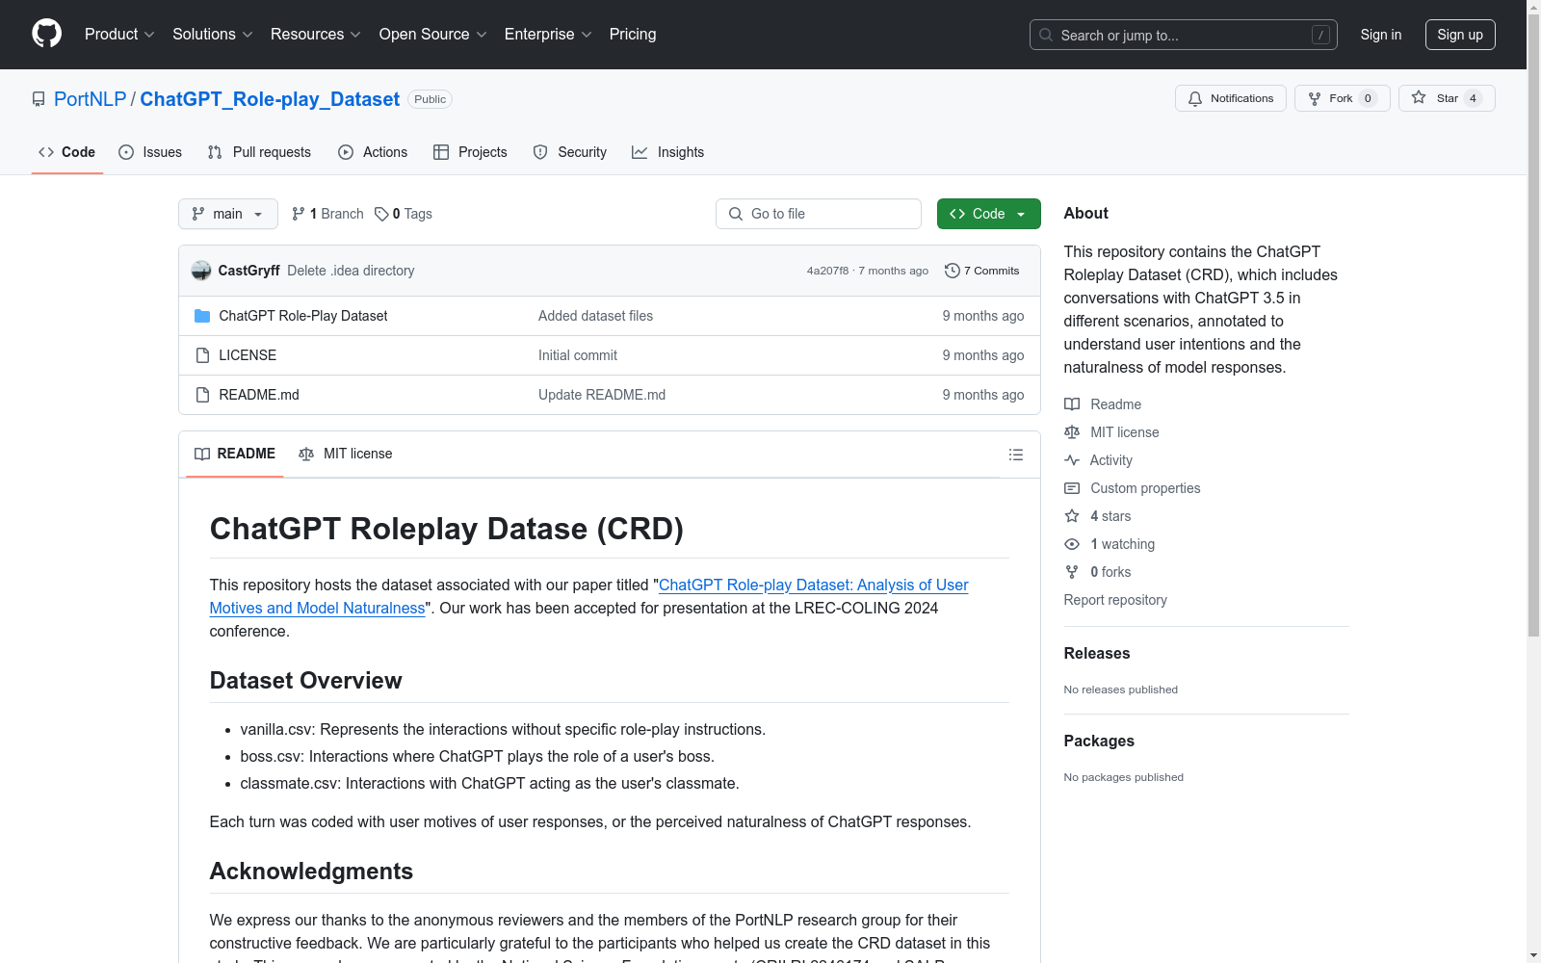The image size is (1541, 963).
Task: Open the 7 Commits history link
Action: [982, 271]
